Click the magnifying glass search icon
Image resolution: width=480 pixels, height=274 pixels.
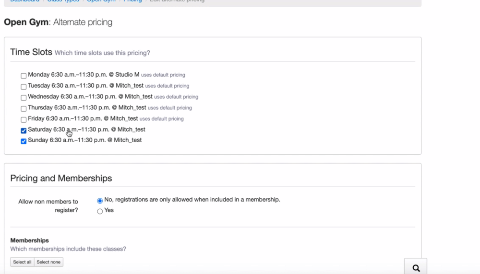[416, 268]
